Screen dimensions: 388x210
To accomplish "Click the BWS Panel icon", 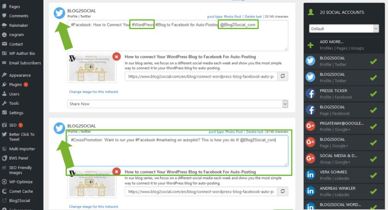I will [x=4, y=158].
